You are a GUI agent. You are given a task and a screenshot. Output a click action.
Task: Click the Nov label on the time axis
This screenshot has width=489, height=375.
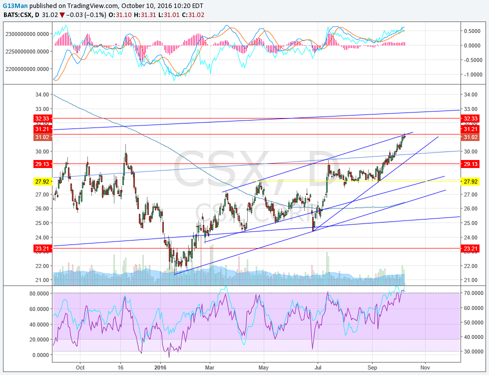pyautogui.click(x=425, y=367)
